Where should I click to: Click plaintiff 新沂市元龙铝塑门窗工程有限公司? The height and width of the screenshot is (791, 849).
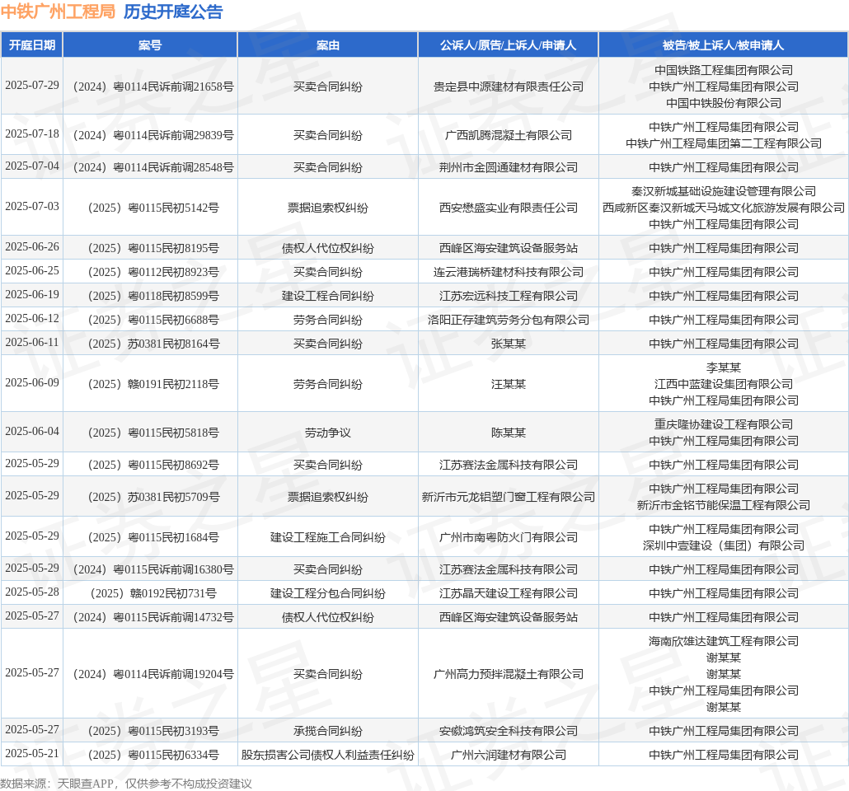click(509, 497)
